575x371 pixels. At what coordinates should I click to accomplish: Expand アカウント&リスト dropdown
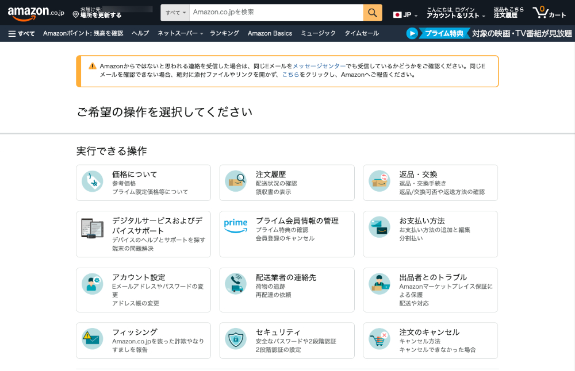(455, 13)
